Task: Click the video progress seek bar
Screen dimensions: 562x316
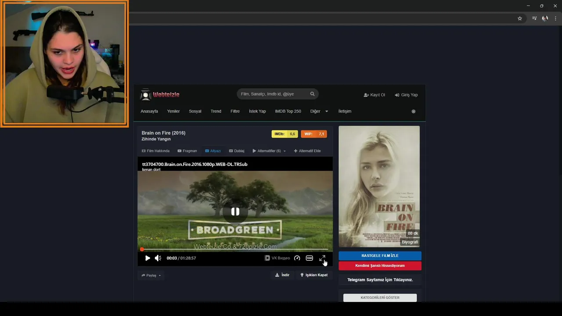Action: (235, 249)
